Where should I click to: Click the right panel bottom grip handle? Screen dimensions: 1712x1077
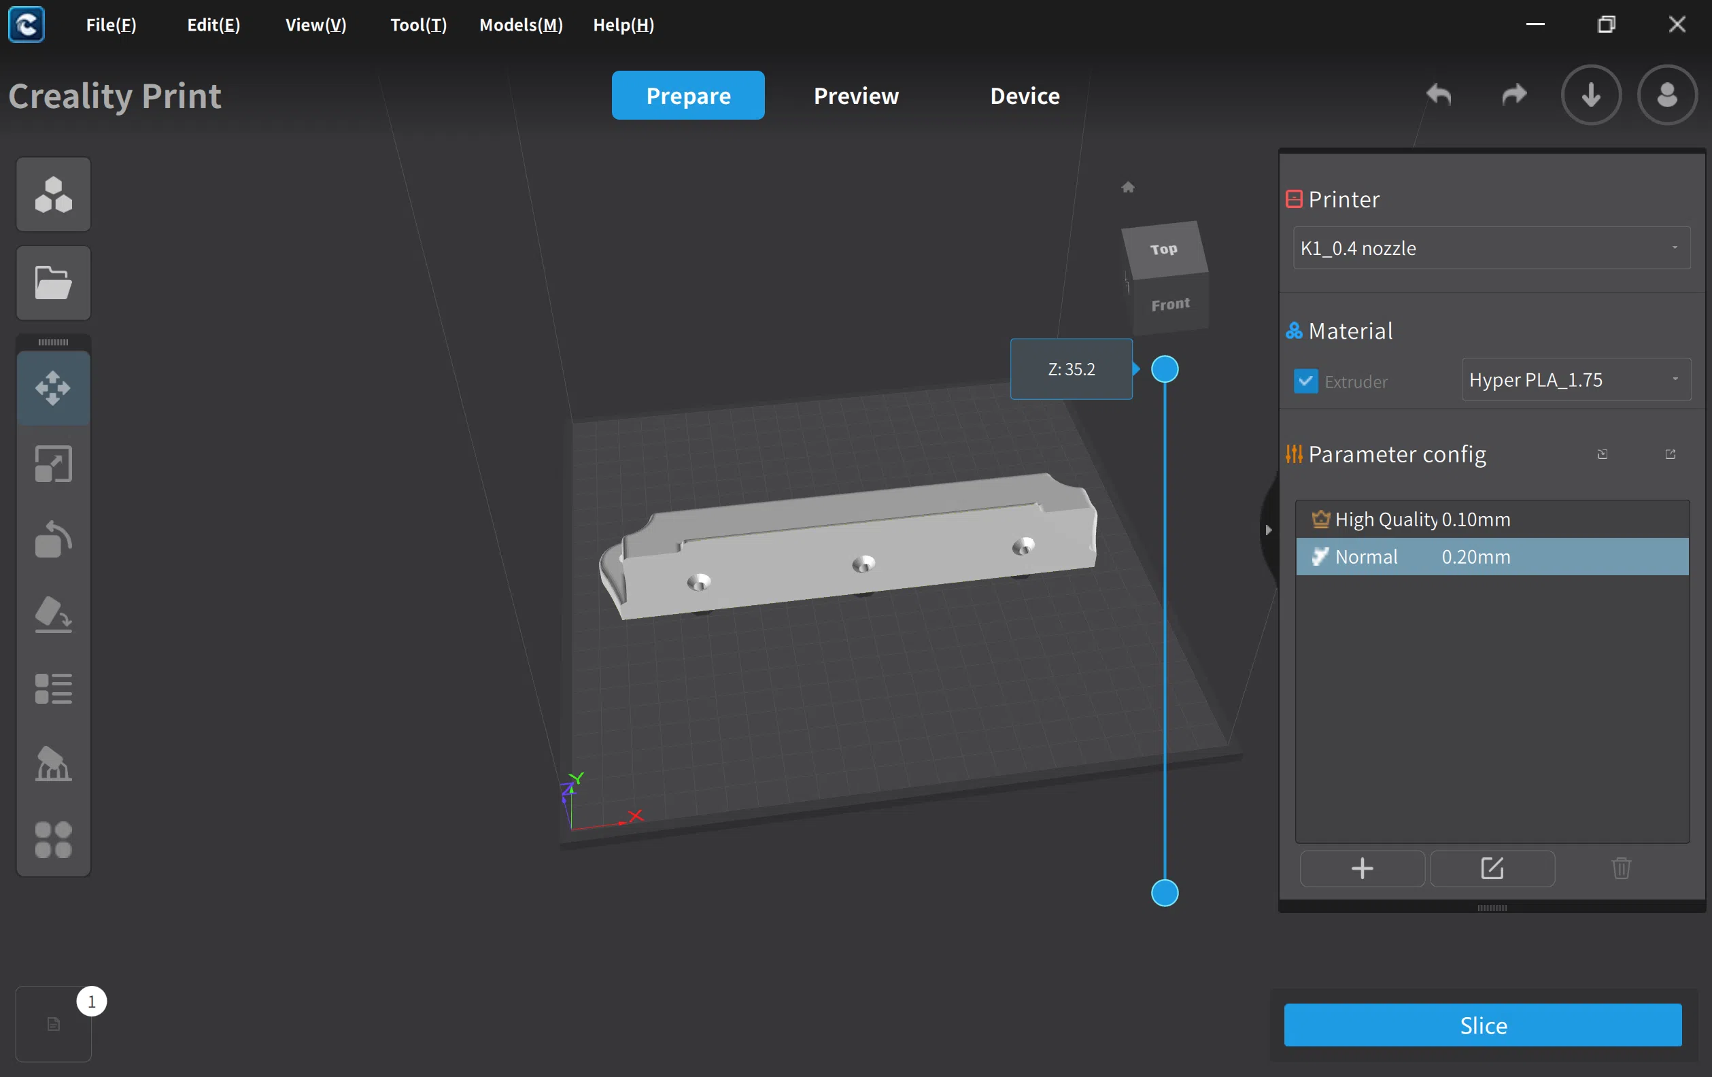1492,908
